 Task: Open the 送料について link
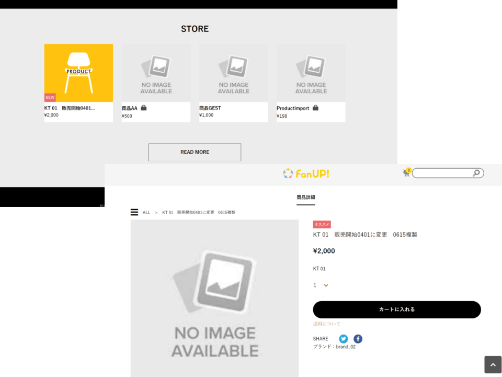(326, 324)
